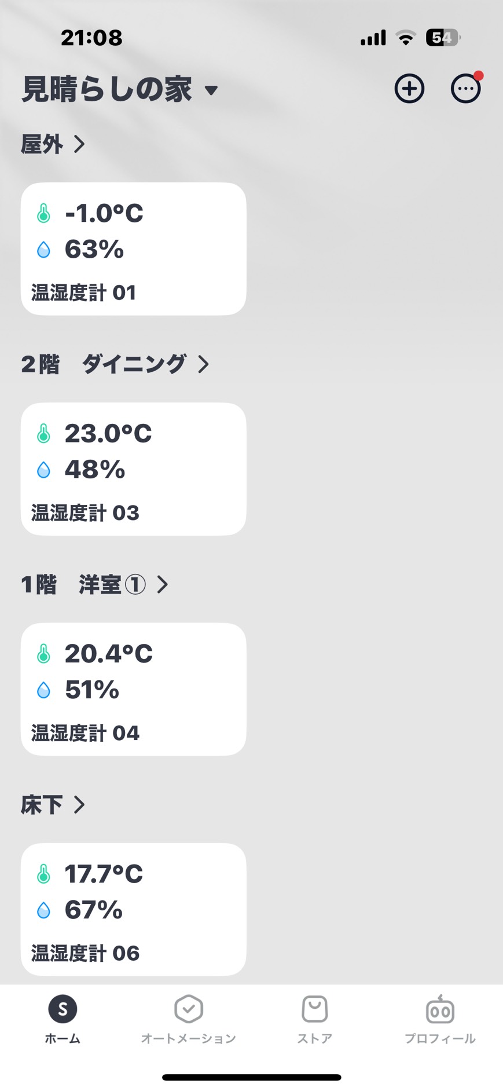Viewport: 503px width, 1091px height.
Task: Switch to the ストア tab label
Action: click(x=315, y=1039)
